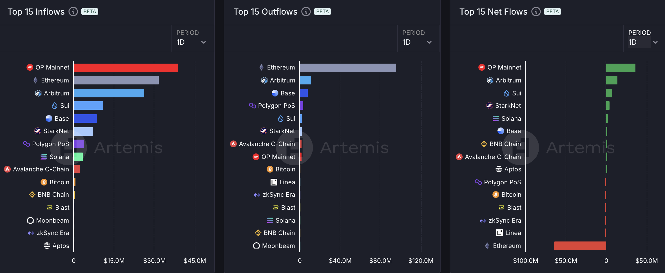Click the Solana logo in Outflows chart
665x273 pixels.
pyautogui.click(x=270, y=220)
